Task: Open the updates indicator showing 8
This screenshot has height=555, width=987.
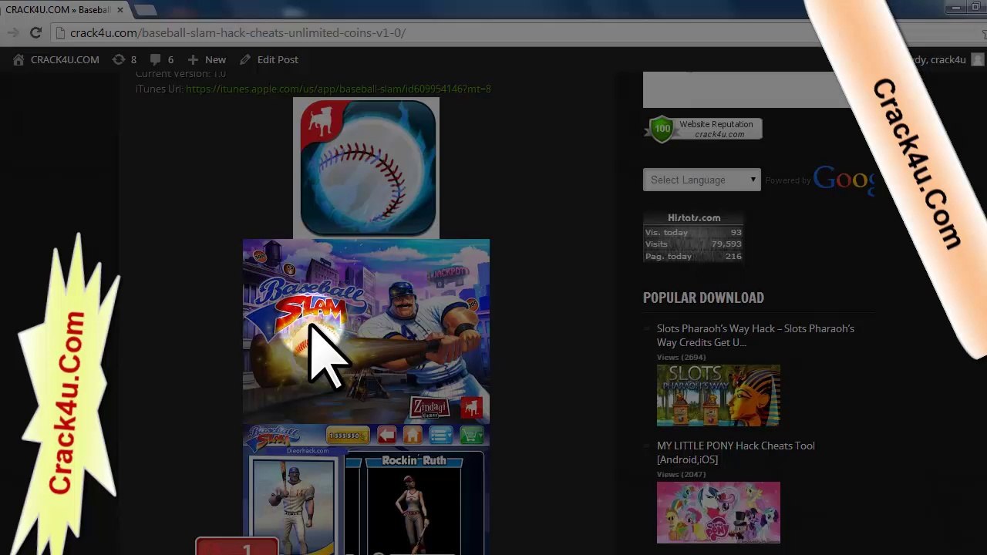Action: 124,59
